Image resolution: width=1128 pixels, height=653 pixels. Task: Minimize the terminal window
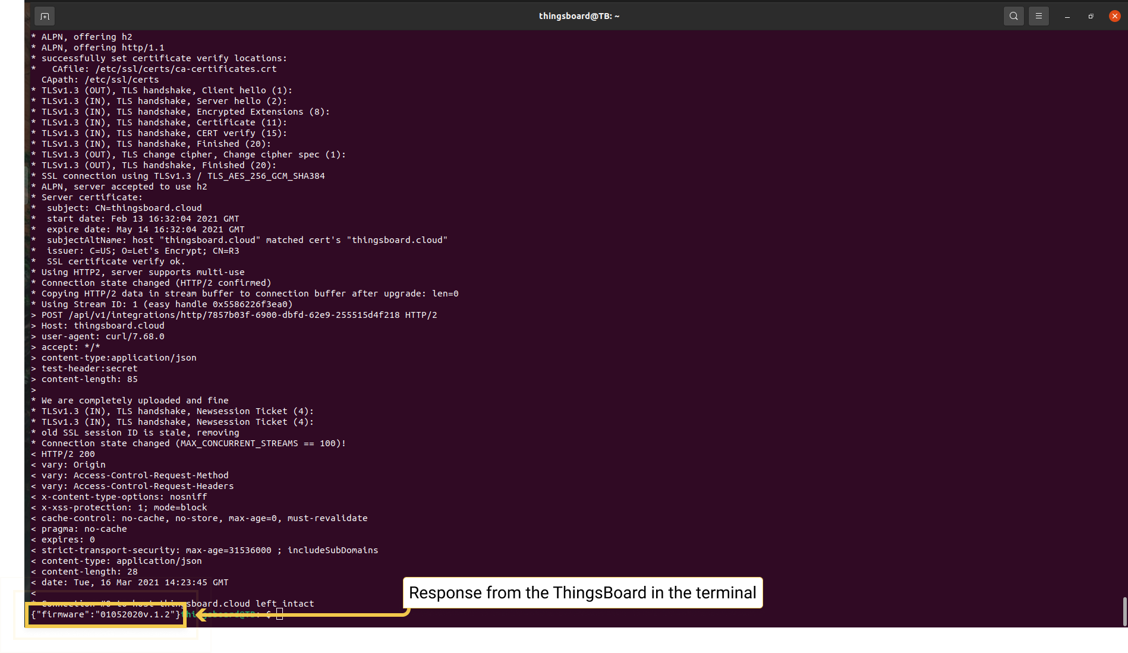[1067, 17]
